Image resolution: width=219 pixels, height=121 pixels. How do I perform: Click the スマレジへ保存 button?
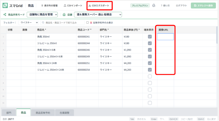click(x=203, y=6)
